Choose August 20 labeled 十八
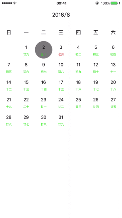 point(113,85)
